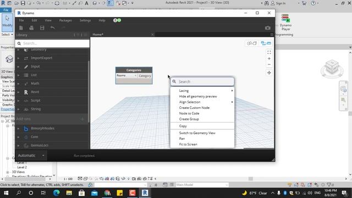Click the Revit Print icon in quick access toolbar
Image resolution: width=352 pixels, height=198 pixels.
(x=57, y=3)
